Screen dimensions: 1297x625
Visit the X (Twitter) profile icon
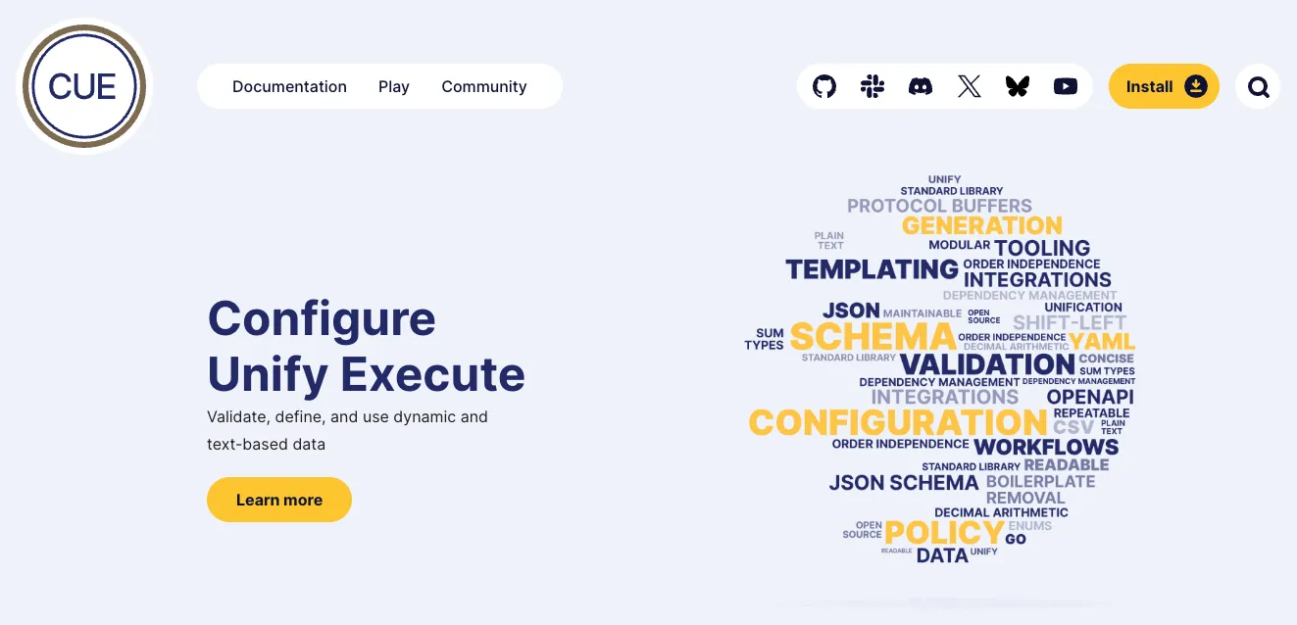pos(969,86)
